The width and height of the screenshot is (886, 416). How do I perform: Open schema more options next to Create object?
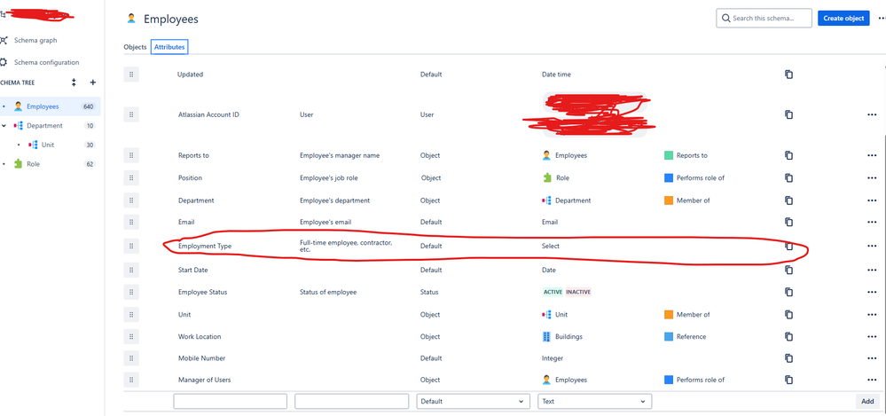tap(882, 18)
